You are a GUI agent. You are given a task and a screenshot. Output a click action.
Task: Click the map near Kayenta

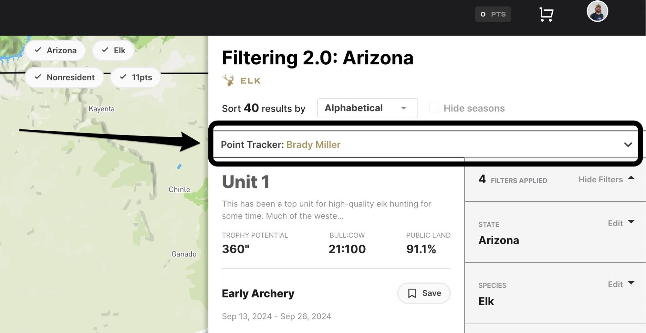click(x=102, y=109)
